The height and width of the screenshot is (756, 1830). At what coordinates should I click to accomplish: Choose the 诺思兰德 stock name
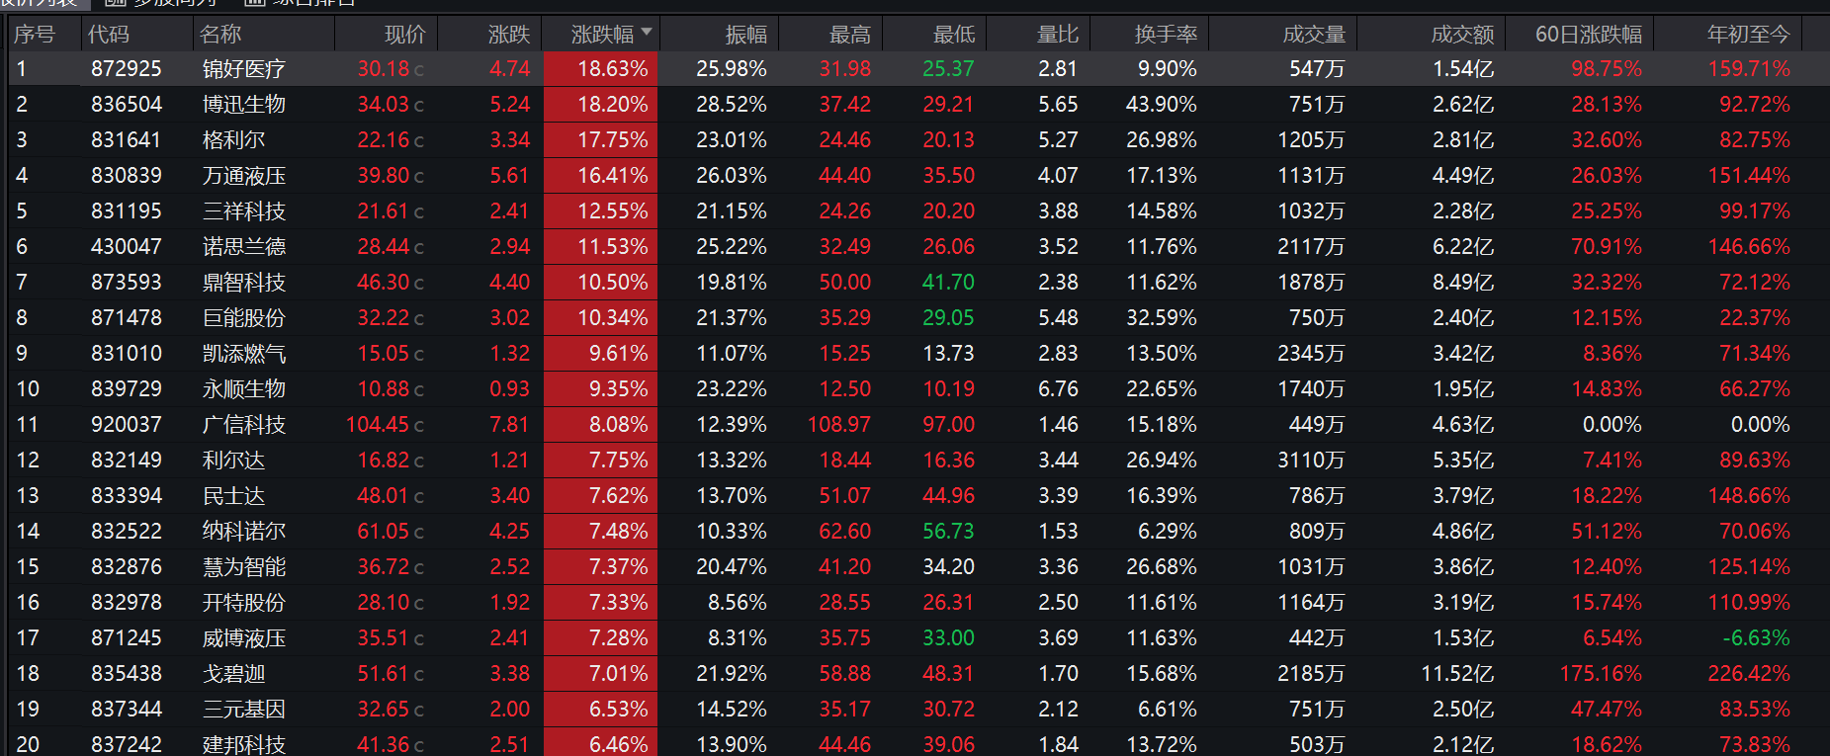tap(244, 247)
